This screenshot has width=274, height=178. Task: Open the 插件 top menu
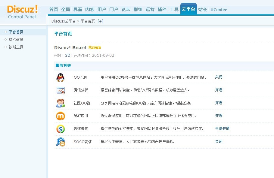[x=162, y=9]
